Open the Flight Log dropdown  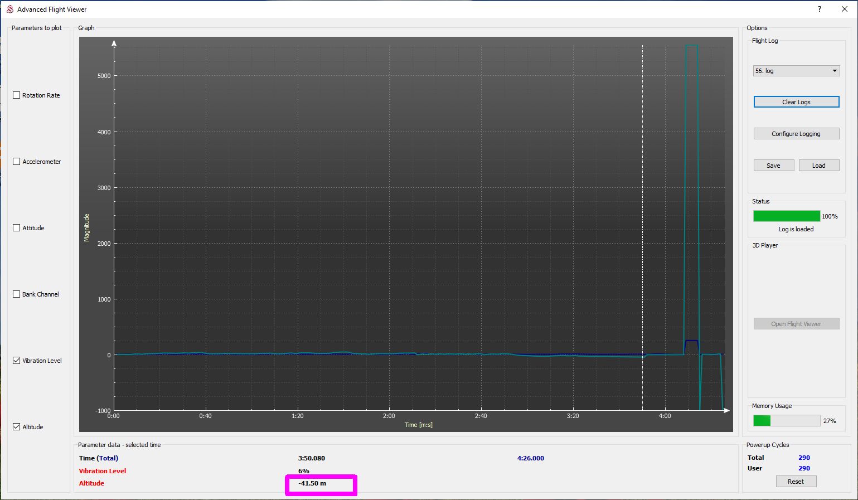click(796, 71)
